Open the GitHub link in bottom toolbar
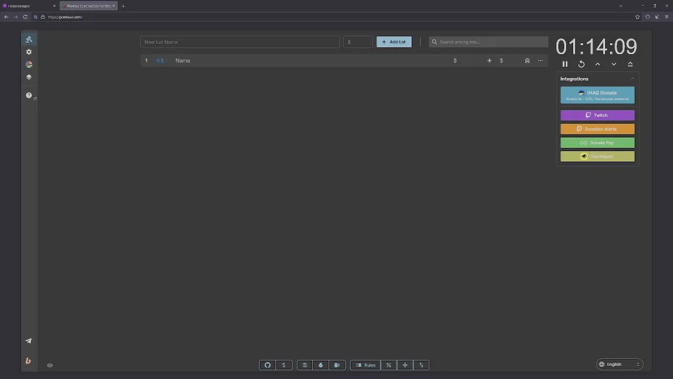Viewport: 673px width, 379px height. [268, 365]
